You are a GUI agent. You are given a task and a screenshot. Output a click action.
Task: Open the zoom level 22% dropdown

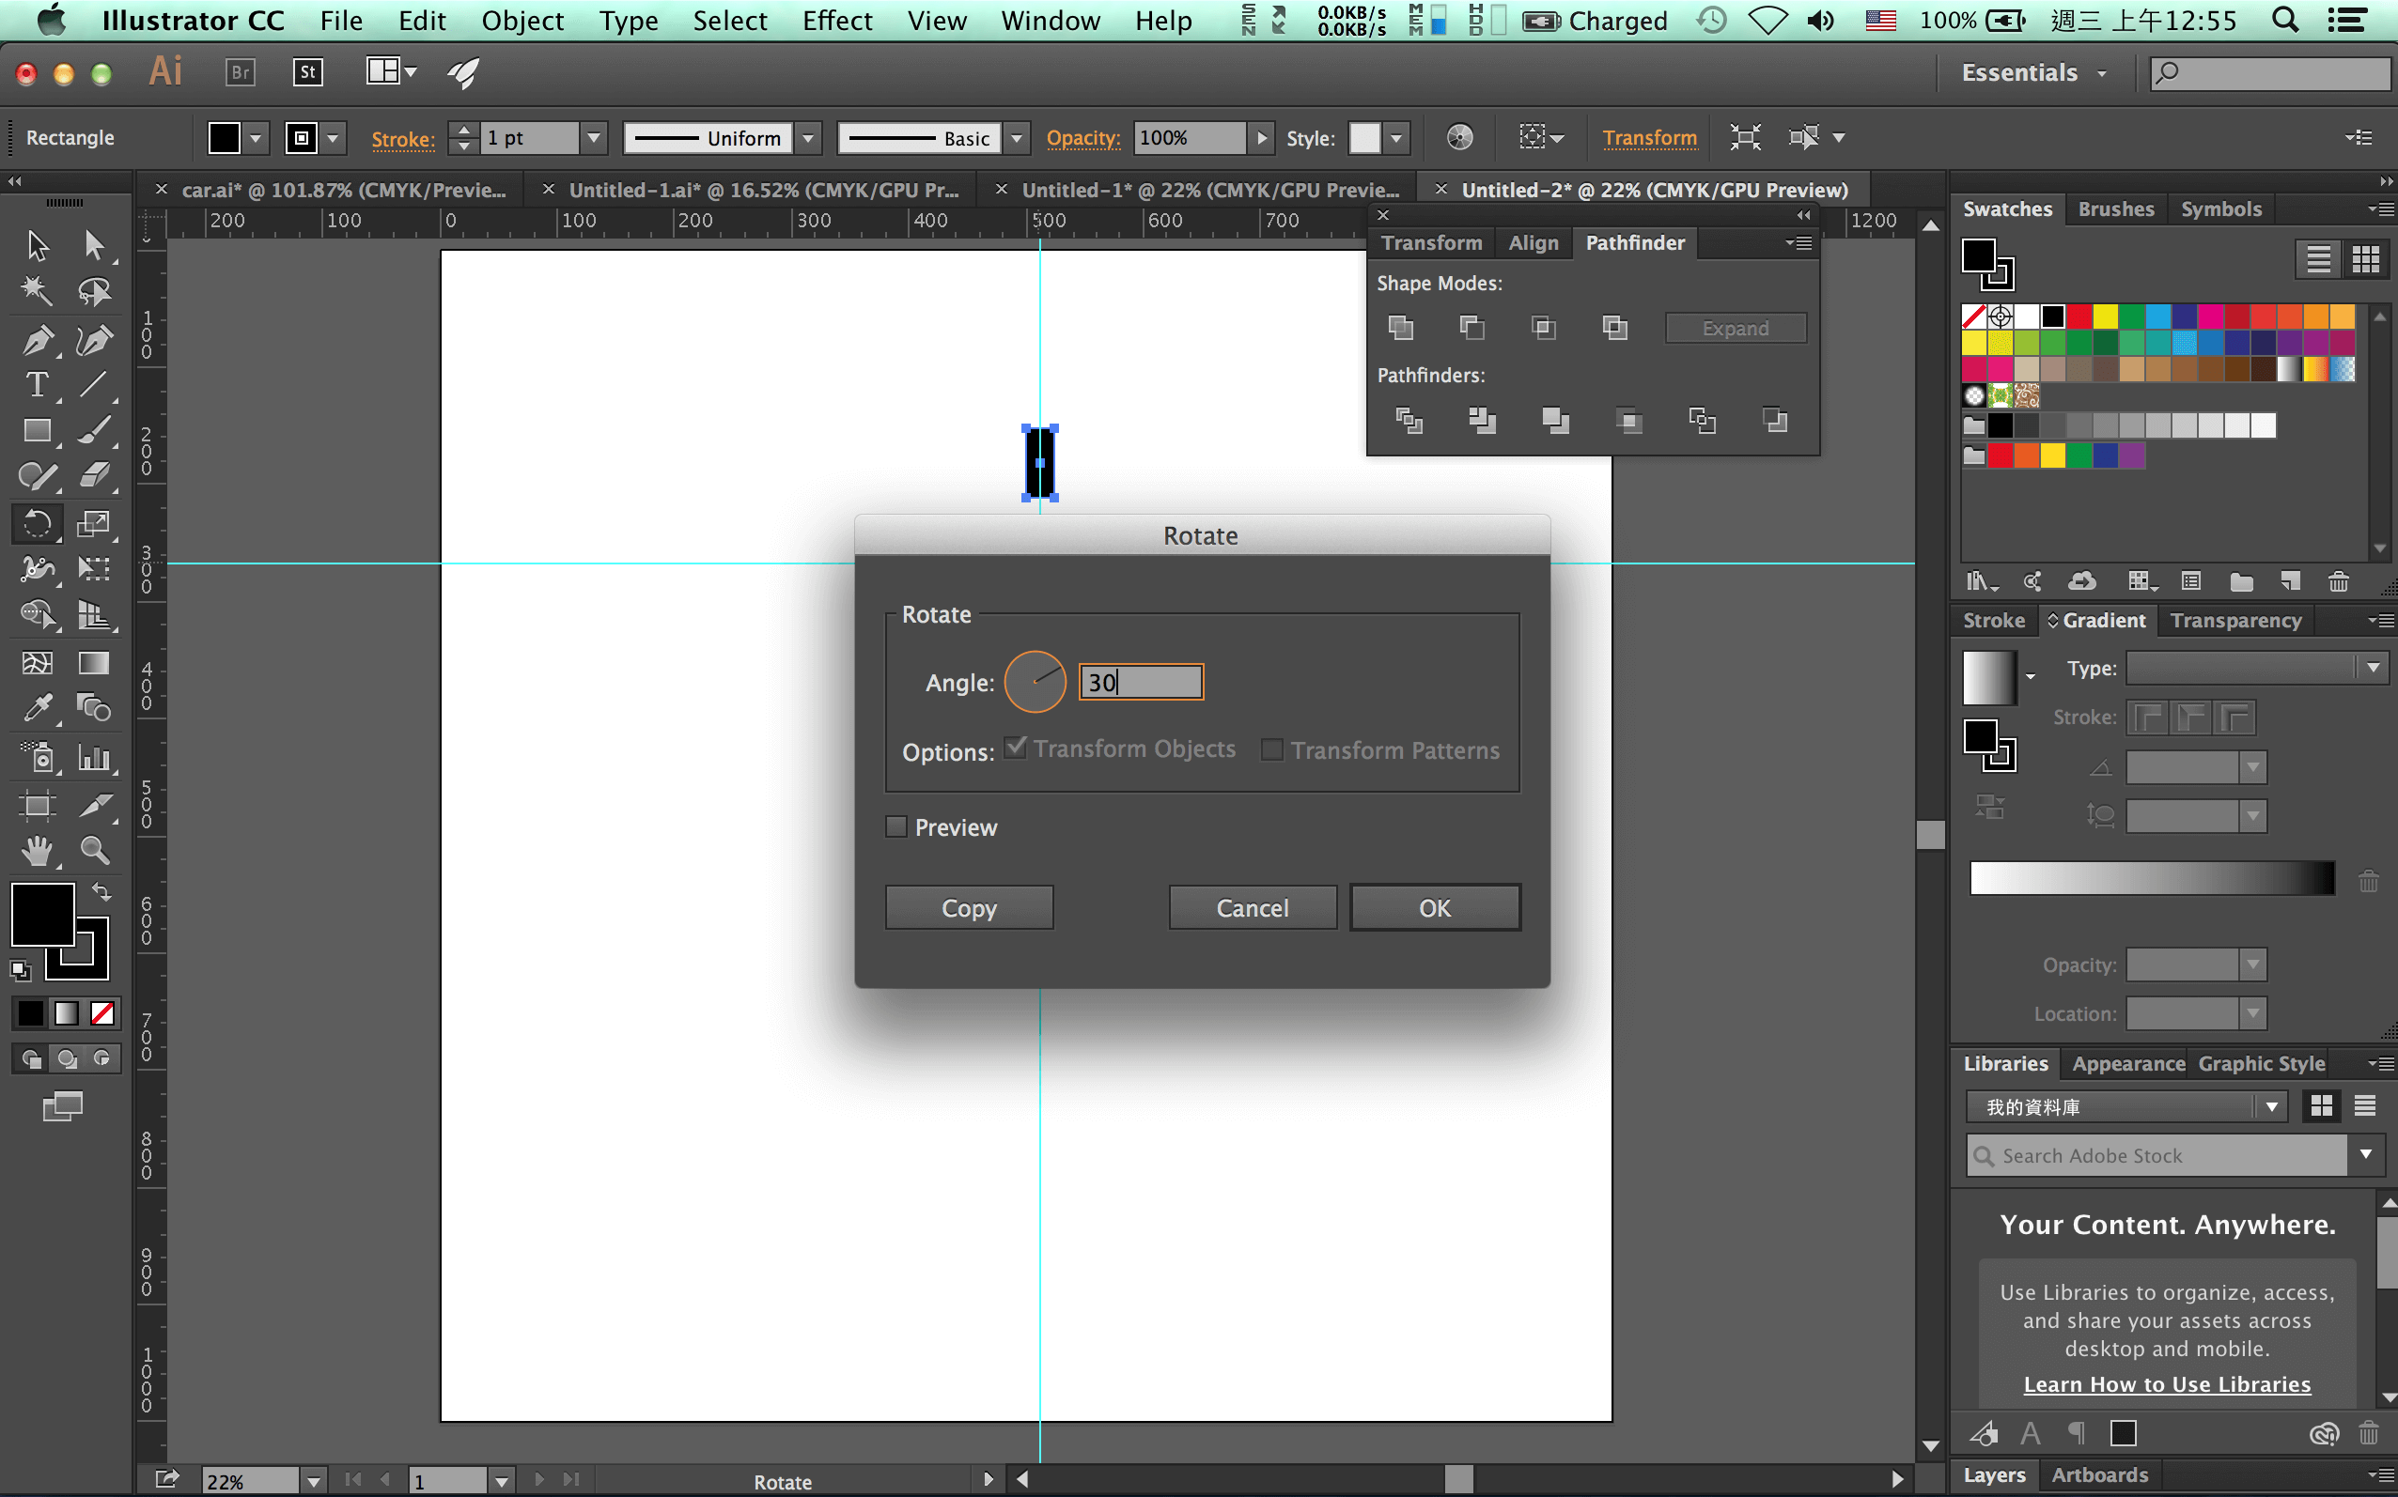[313, 1481]
